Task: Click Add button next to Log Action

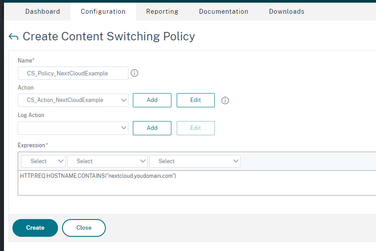Action: [152, 128]
